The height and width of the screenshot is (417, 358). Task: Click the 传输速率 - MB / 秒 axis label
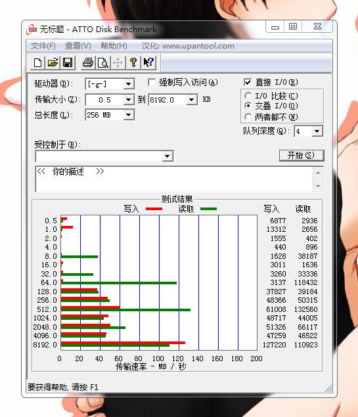(151, 366)
